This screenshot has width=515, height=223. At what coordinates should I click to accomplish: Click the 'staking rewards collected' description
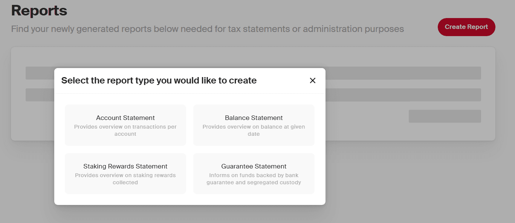point(125,179)
